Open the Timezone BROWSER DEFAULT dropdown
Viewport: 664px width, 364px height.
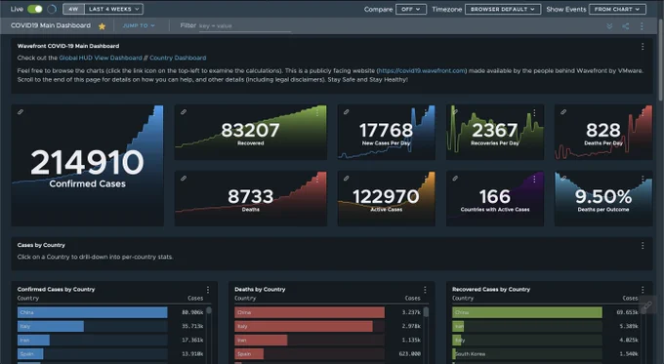tap(503, 9)
